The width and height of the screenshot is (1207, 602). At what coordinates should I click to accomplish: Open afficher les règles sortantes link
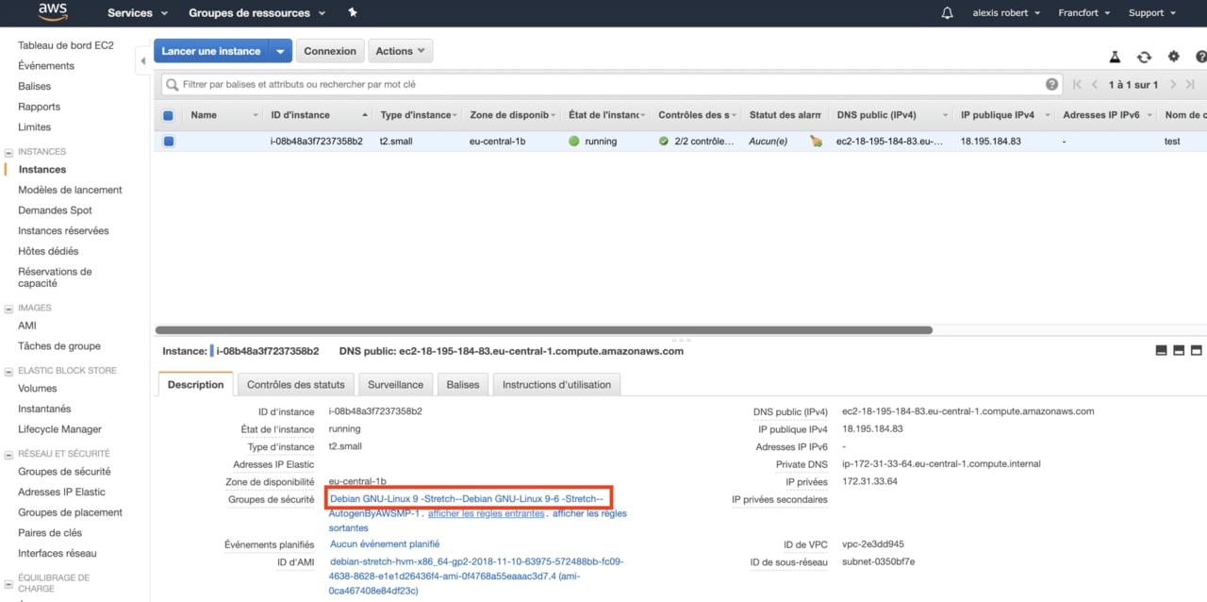point(590,513)
